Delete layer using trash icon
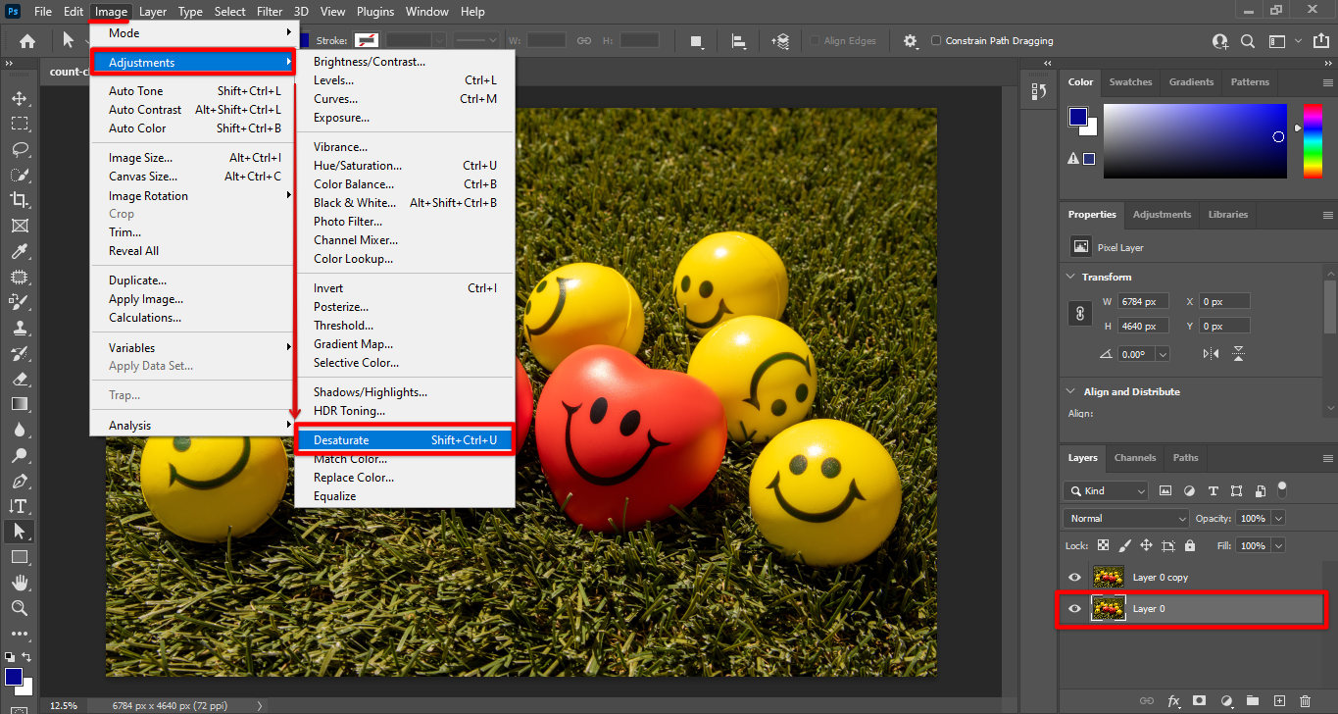Screen dimensions: 1338x714 coord(1305,701)
